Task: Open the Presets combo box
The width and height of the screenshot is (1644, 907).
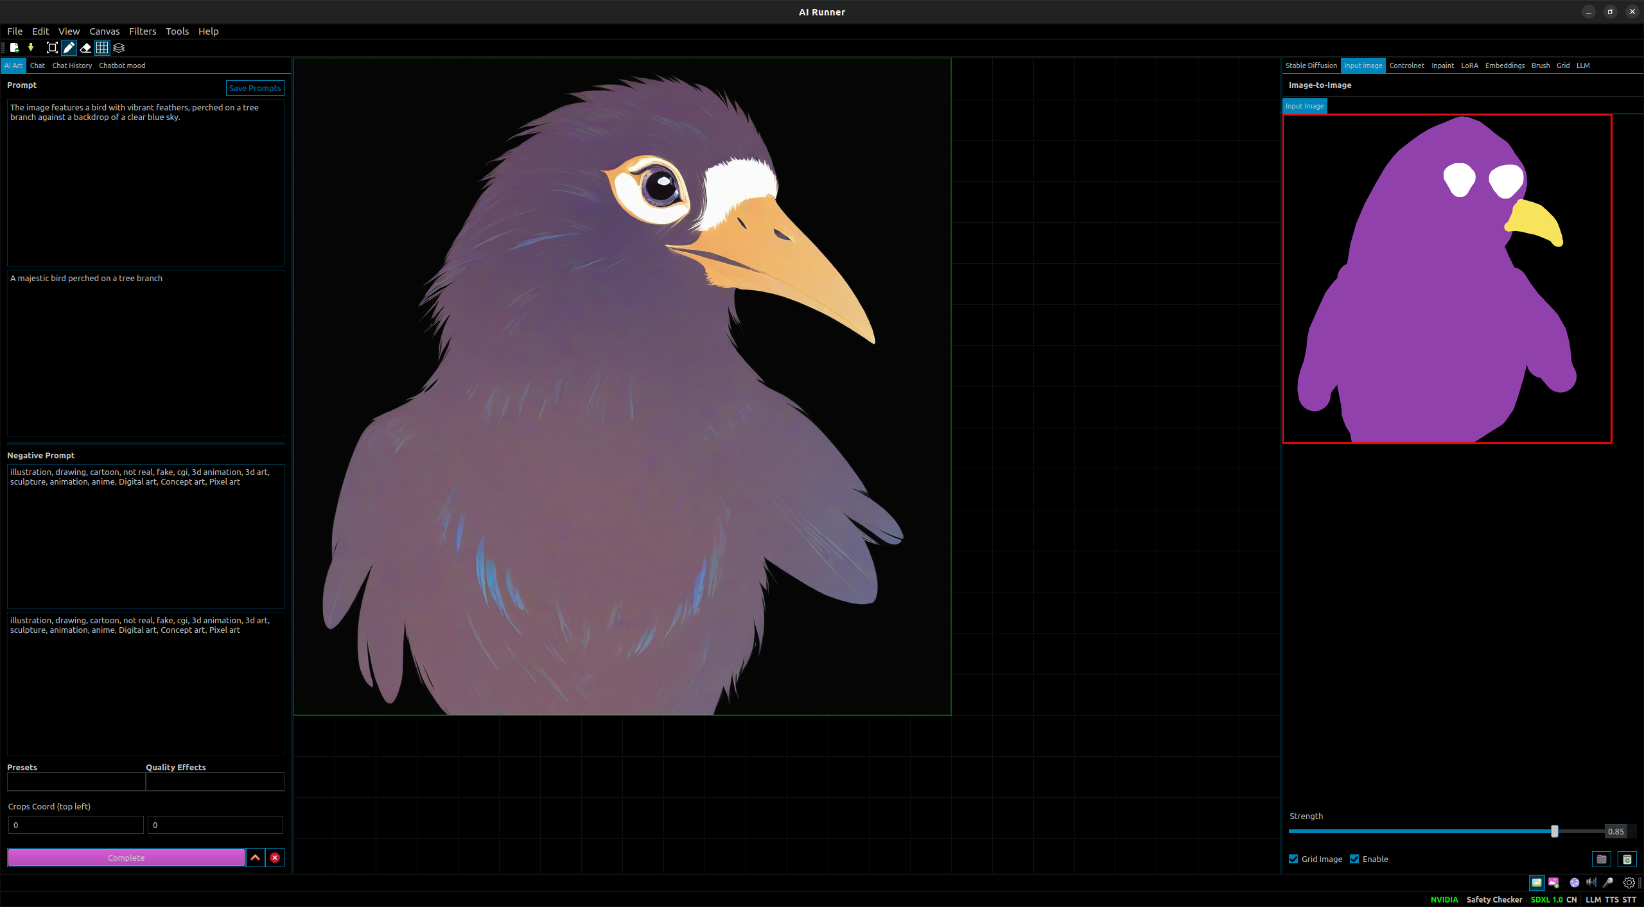Action: pyautogui.click(x=76, y=782)
